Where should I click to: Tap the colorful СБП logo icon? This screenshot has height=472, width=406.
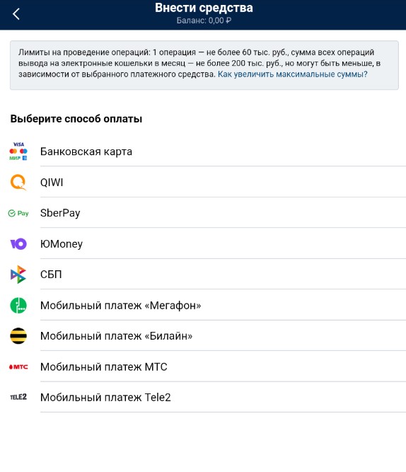pyautogui.click(x=18, y=275)
